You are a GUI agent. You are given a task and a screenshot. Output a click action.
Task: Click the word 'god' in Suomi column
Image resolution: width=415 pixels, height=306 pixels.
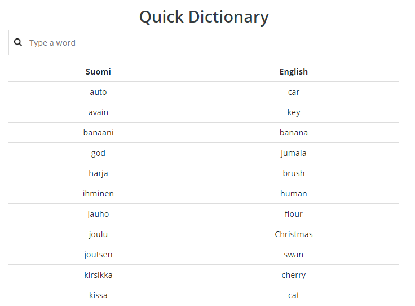[x=98, y=153]
